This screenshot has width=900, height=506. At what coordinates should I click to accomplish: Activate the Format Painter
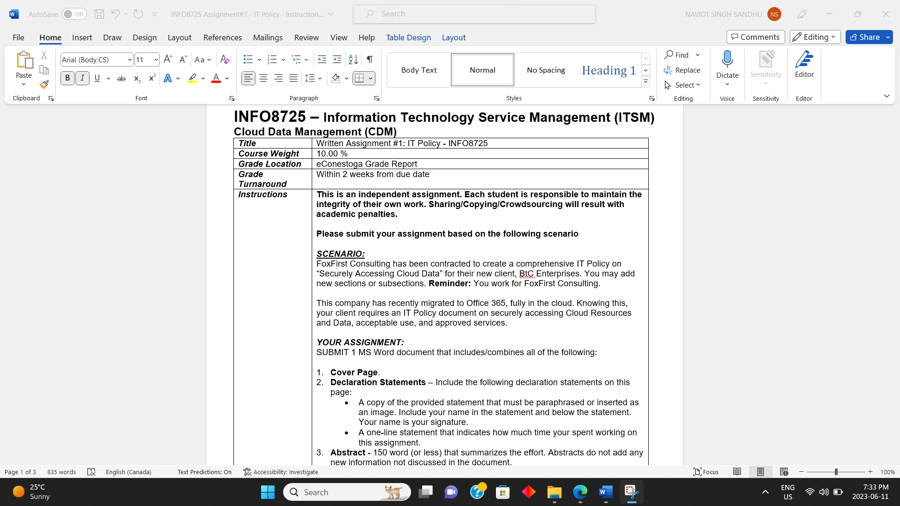click(44, 84)
